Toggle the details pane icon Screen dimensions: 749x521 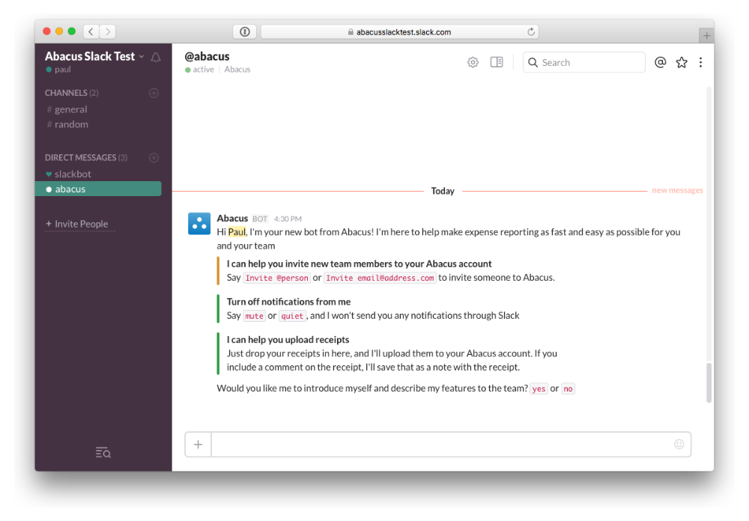(x=497, y=62)
